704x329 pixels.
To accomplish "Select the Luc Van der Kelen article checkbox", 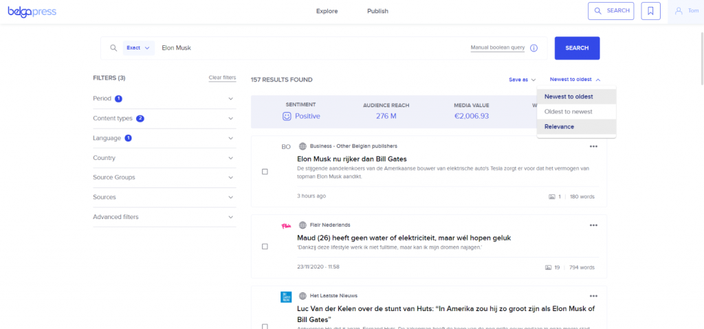I will point(265,326).
